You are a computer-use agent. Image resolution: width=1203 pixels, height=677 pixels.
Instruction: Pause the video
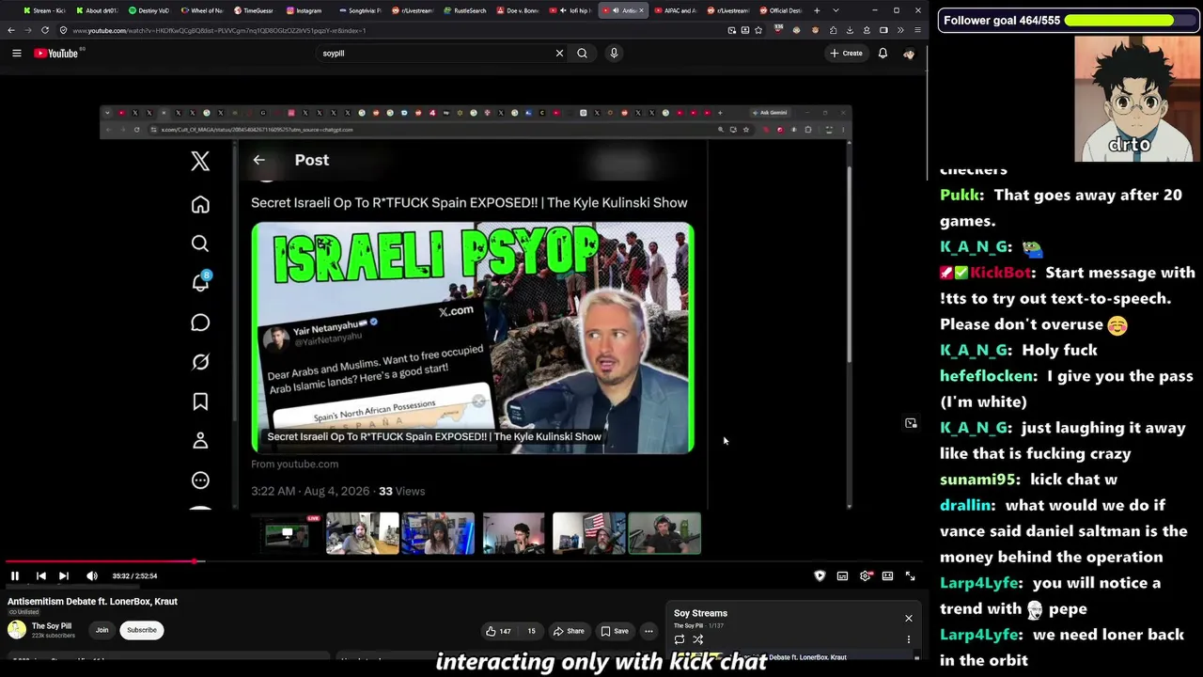pyautogui.click(x=15, y=575)
